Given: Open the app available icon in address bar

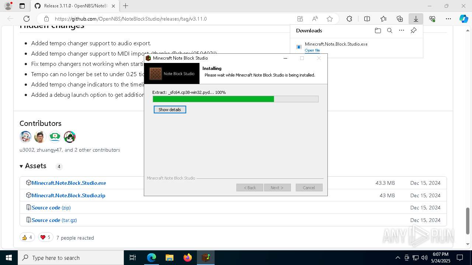Looking at the screenshot, I should coord(300,19).
